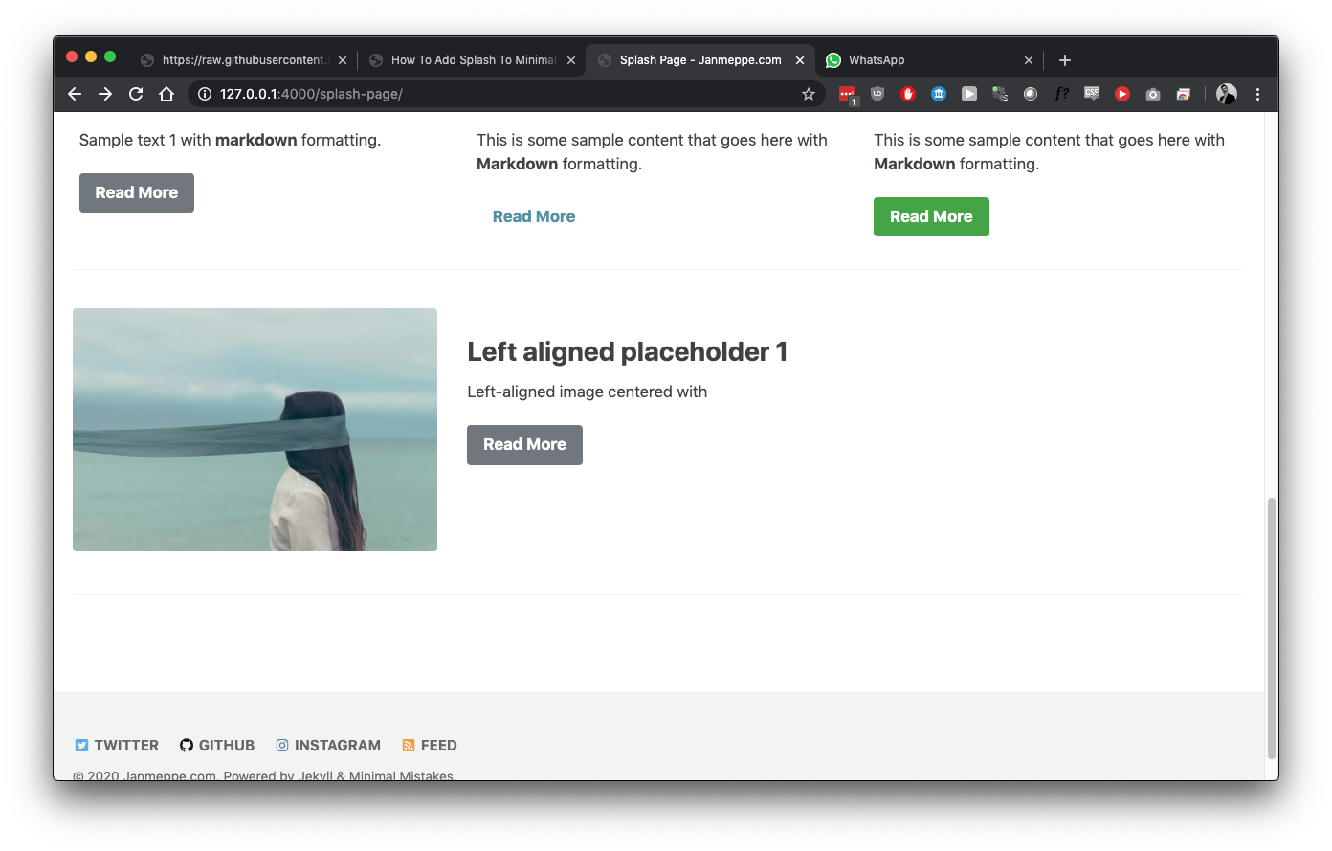Open the uBlock Origin shield extension
The width and height of the screenshot is (1332, 851).
[x=877, y=94]
